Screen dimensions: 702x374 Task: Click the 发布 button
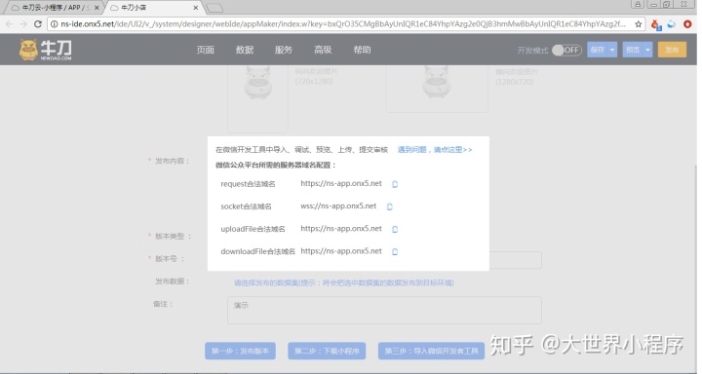pyautogui.click(x=672, y=50)
